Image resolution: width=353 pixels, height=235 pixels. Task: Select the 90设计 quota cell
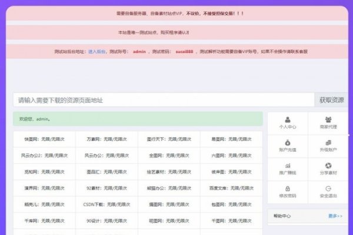click(x=106, y=221)
